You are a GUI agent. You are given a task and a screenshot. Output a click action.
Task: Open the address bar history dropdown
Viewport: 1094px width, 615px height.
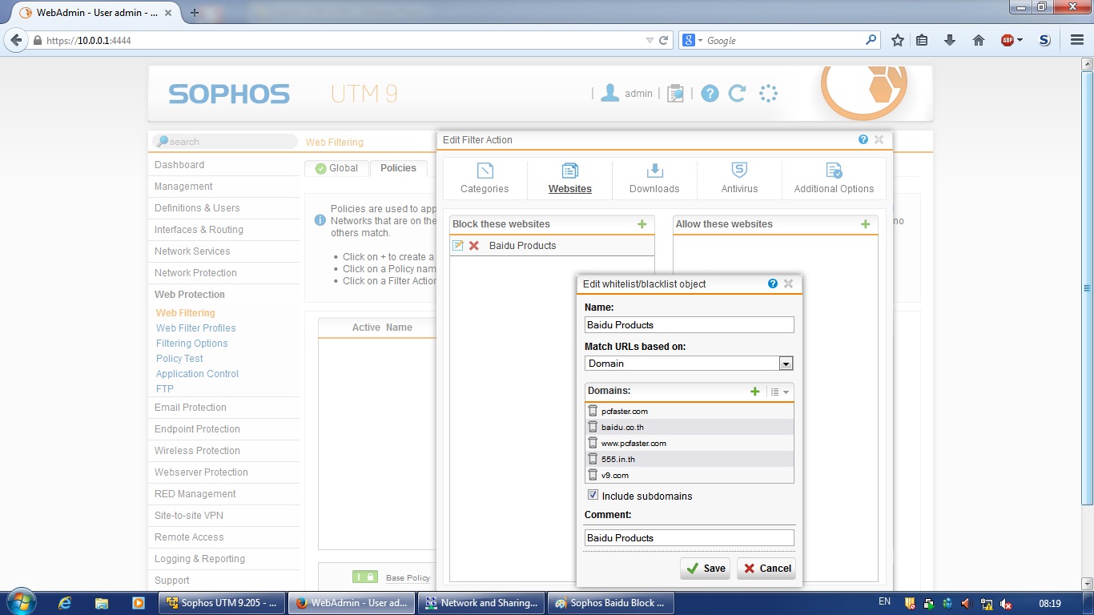click(650, 40)
